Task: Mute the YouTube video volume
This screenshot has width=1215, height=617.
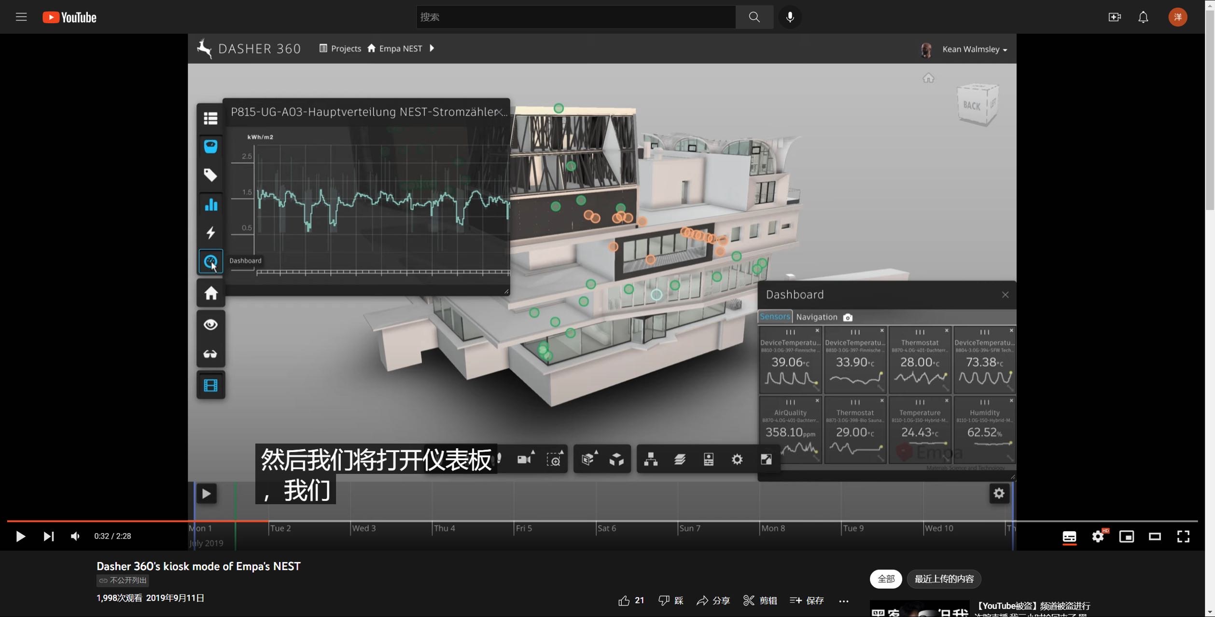Action: point(75,537)
